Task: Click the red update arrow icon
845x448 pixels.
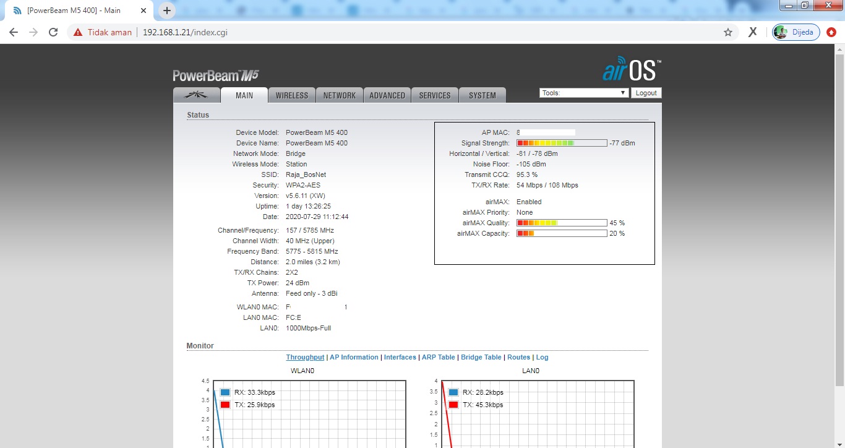Action: coord(831,32)
